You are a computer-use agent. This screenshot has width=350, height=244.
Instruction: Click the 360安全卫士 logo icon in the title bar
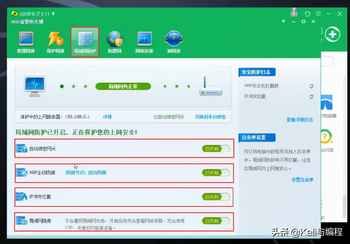coord(14,14)
